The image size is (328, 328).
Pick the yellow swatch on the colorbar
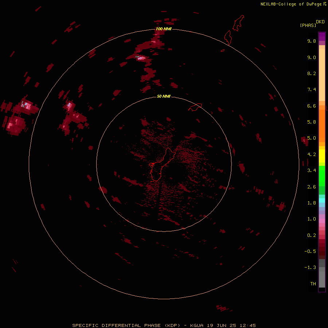pos(322,156)
